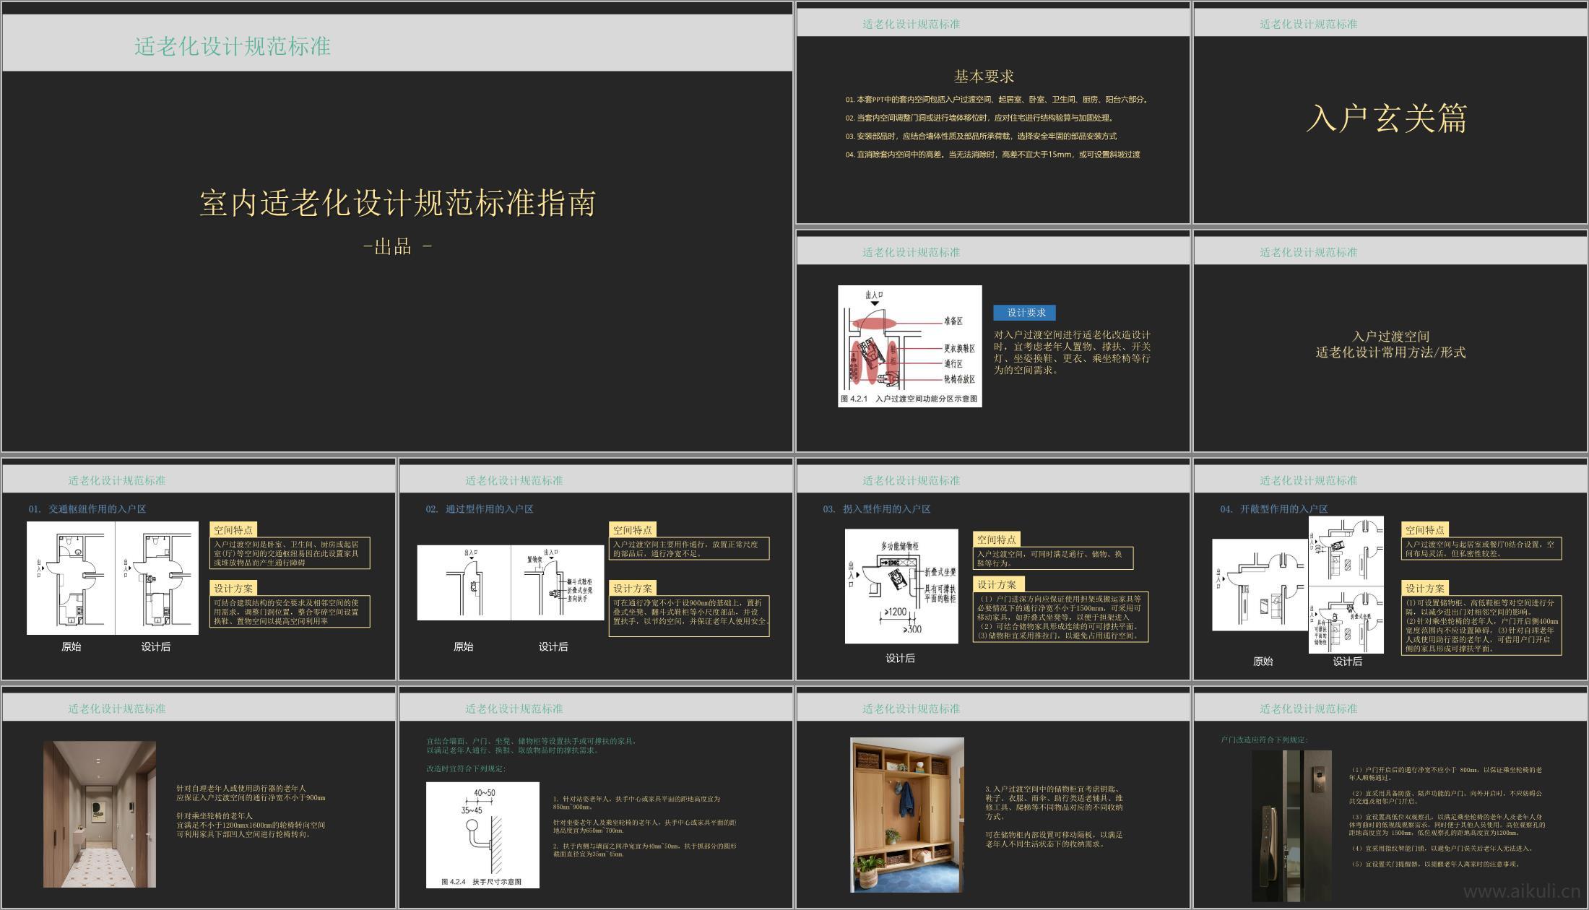Viewport: 1589px width, 910px height.
Task: Click the 户门改造应符合下列规定 heading text
Action: (x=1264, y=740)
